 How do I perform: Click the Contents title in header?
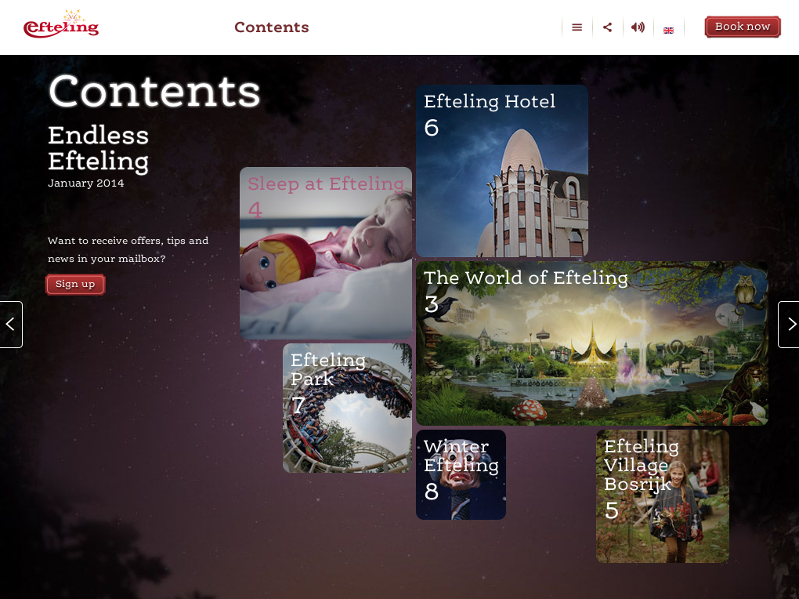271,27
